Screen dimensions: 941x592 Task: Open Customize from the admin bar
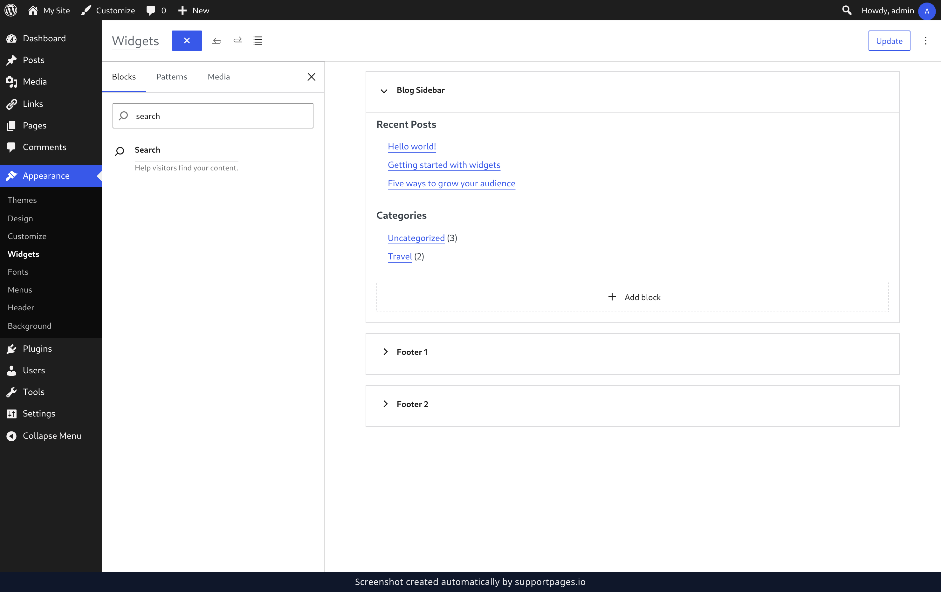(108, 10)
